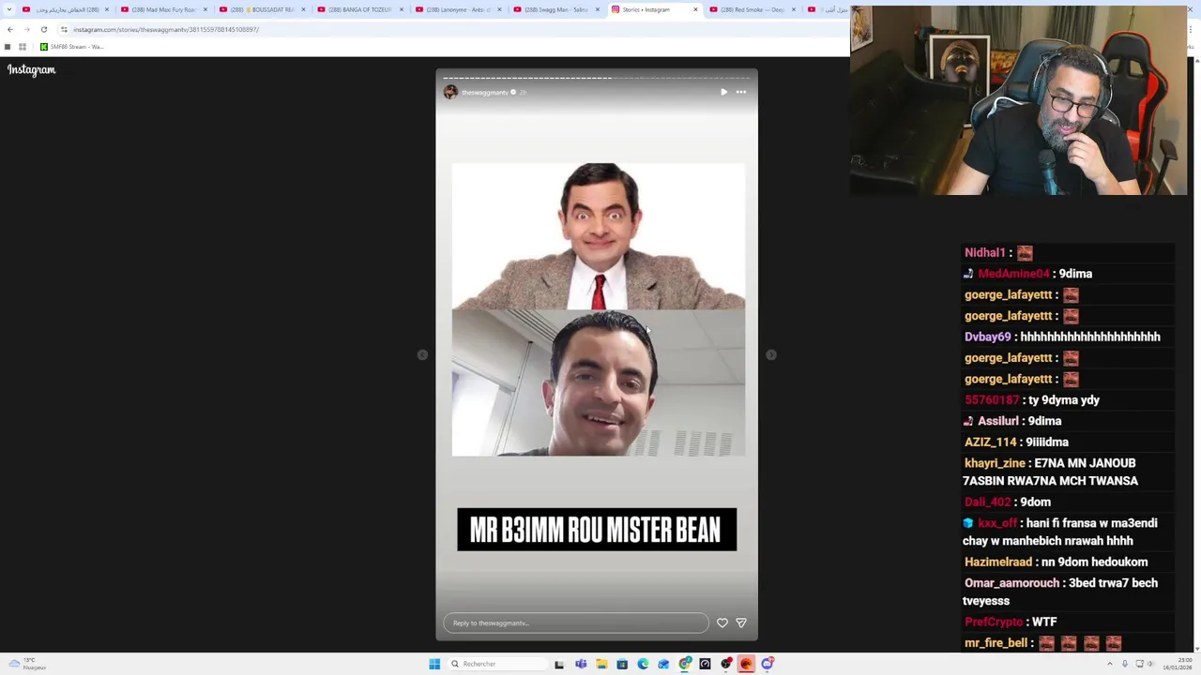The height and width of the screenshot is (675, 1201).
Task: Open File Explorer from taskbar
Action: tap(601, 664)
